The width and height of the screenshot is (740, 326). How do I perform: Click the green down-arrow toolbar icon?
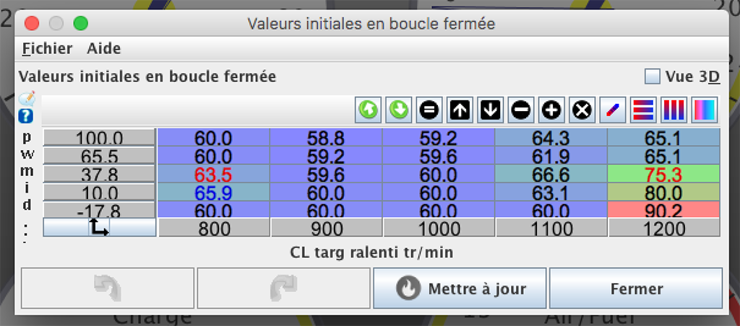398,110
